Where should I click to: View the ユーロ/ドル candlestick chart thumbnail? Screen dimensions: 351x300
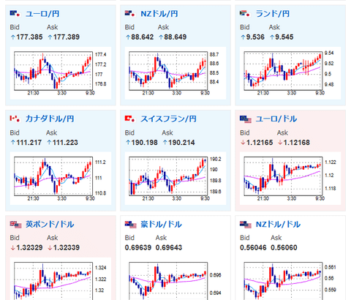(x=290, y=179)
